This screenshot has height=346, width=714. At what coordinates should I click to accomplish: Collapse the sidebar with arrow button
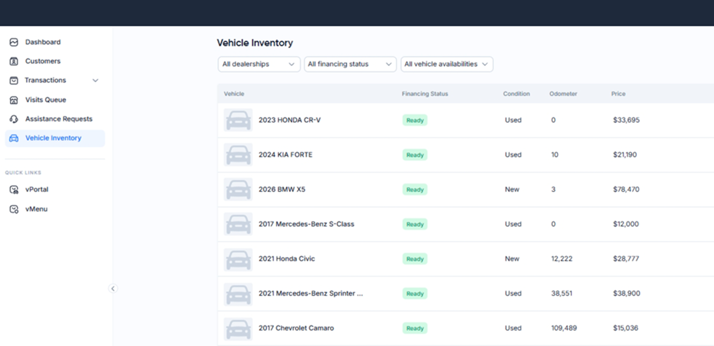point(113,289)
